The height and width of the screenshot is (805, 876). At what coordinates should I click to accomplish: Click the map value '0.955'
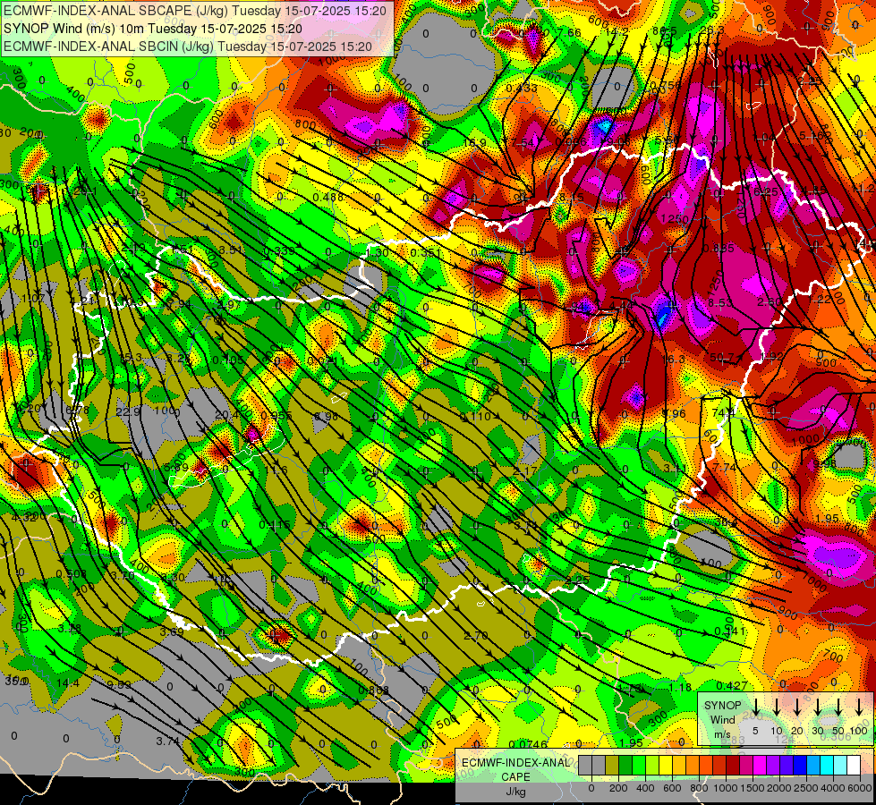click(x=276, y=415)
